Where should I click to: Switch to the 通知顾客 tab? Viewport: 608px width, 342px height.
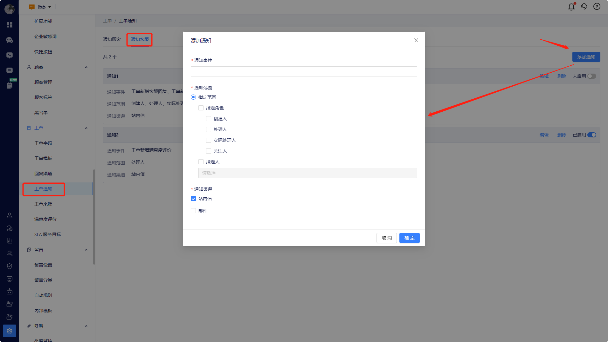112,39
